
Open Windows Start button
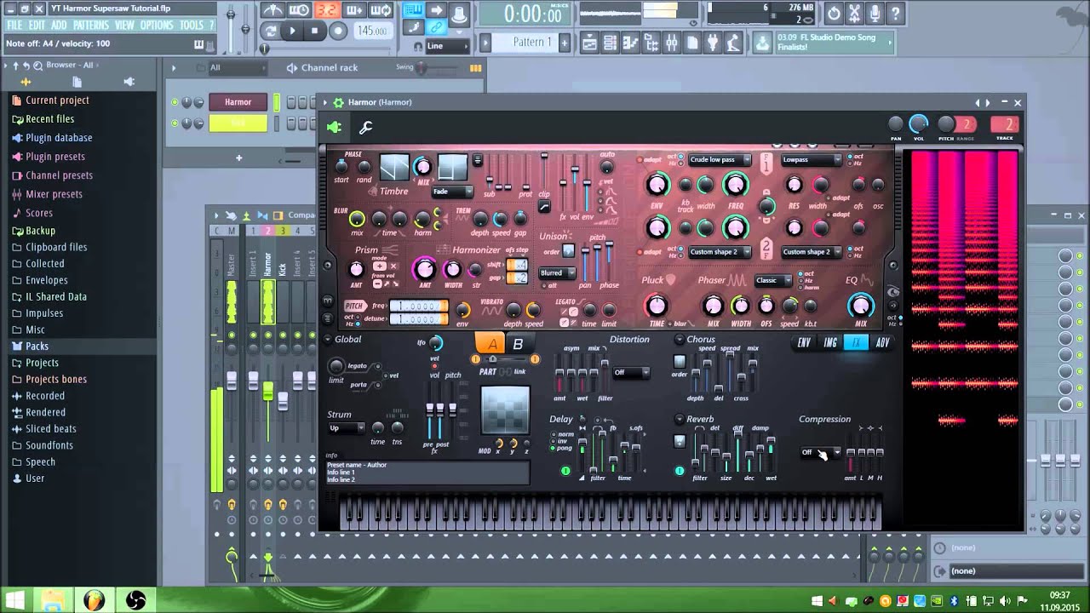(x=14, y=600)
